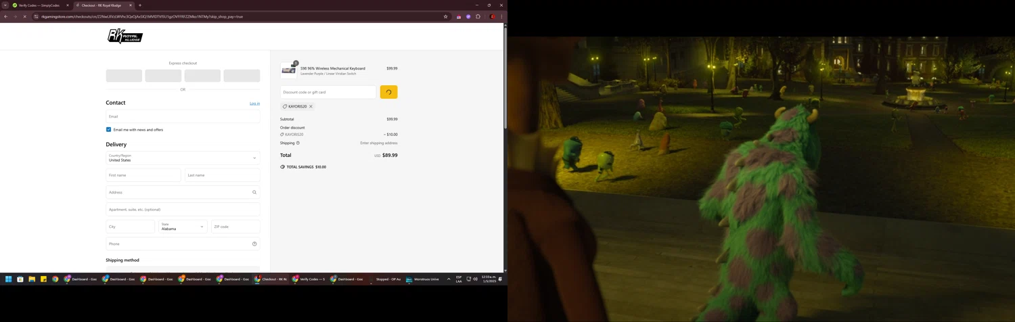1015x322 pixels.
Task: Click the S98 96% Wireless Mechanical Keyboard title
Action: click(x=333, y=68)
